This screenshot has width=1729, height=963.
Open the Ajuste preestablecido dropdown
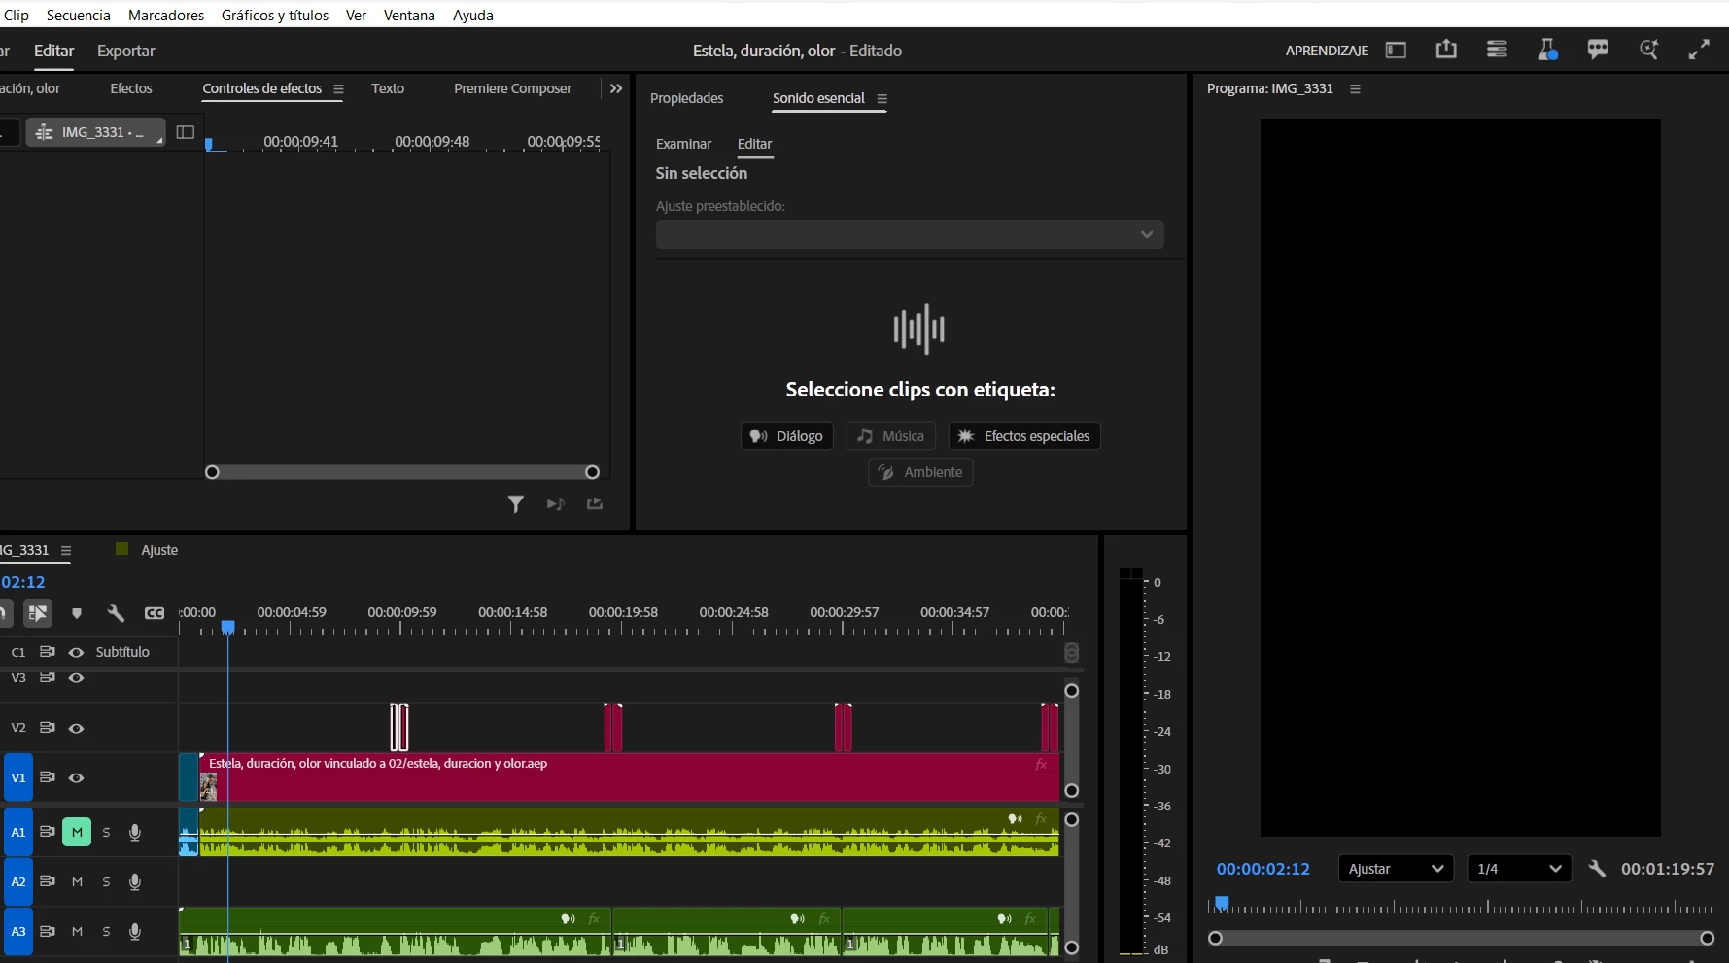(x=910, y=234)
